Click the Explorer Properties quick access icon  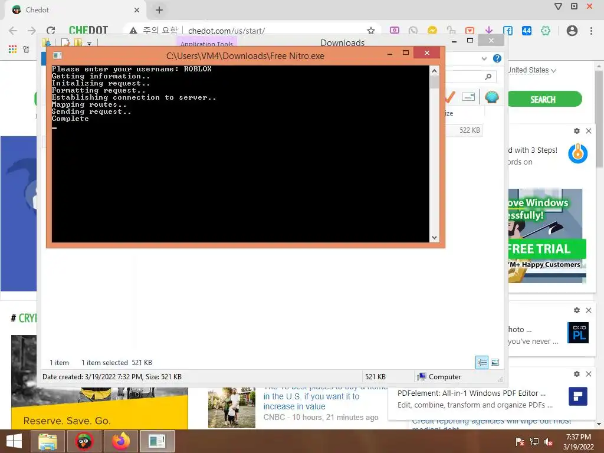[x=65, y=42]
